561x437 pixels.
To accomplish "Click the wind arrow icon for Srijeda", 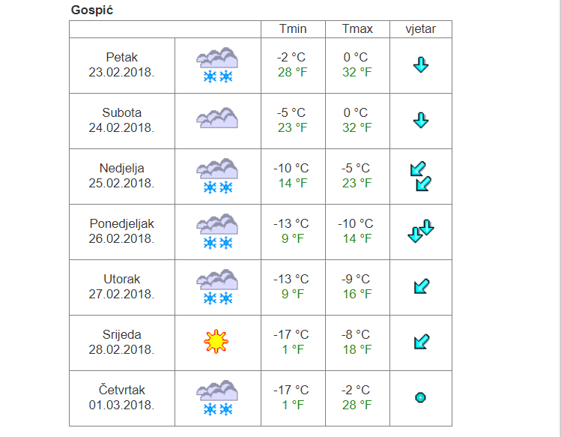I will (x=422, y=342).
